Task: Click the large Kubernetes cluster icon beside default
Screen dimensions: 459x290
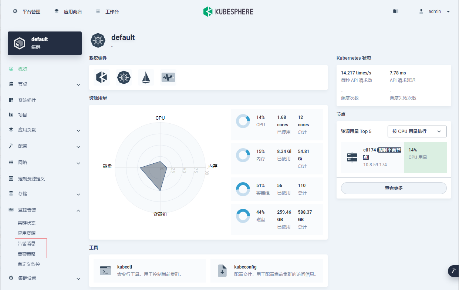Action: coord(98,40)
